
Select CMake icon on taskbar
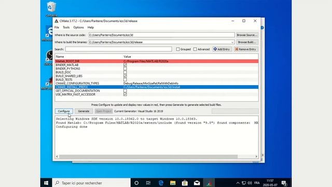209,183
